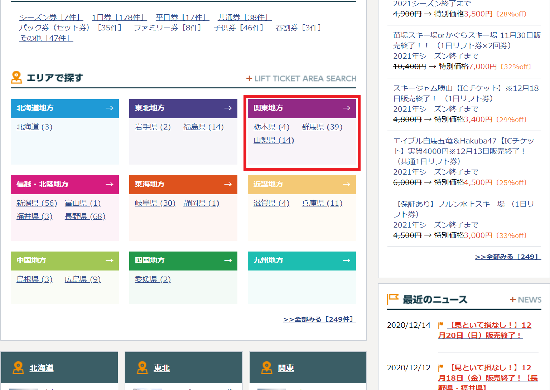550x390 pixels.
Task: Open the 2020/12/14 news about 12月20日 販売終了
Action: click(x=484, y=330)
